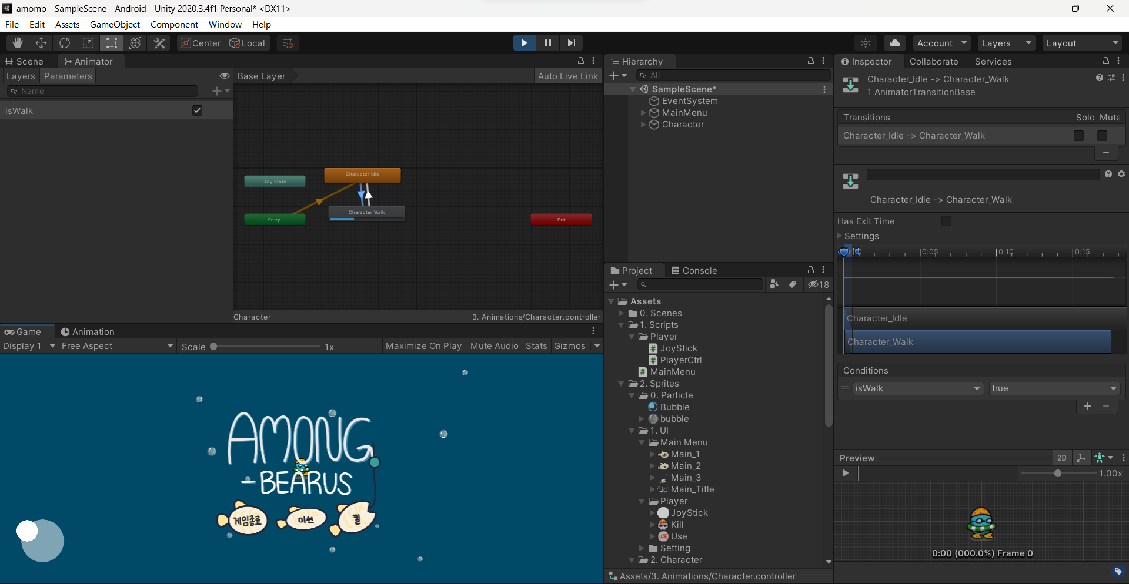
Task: Open the Account dropdown
Action: (941, 43)
